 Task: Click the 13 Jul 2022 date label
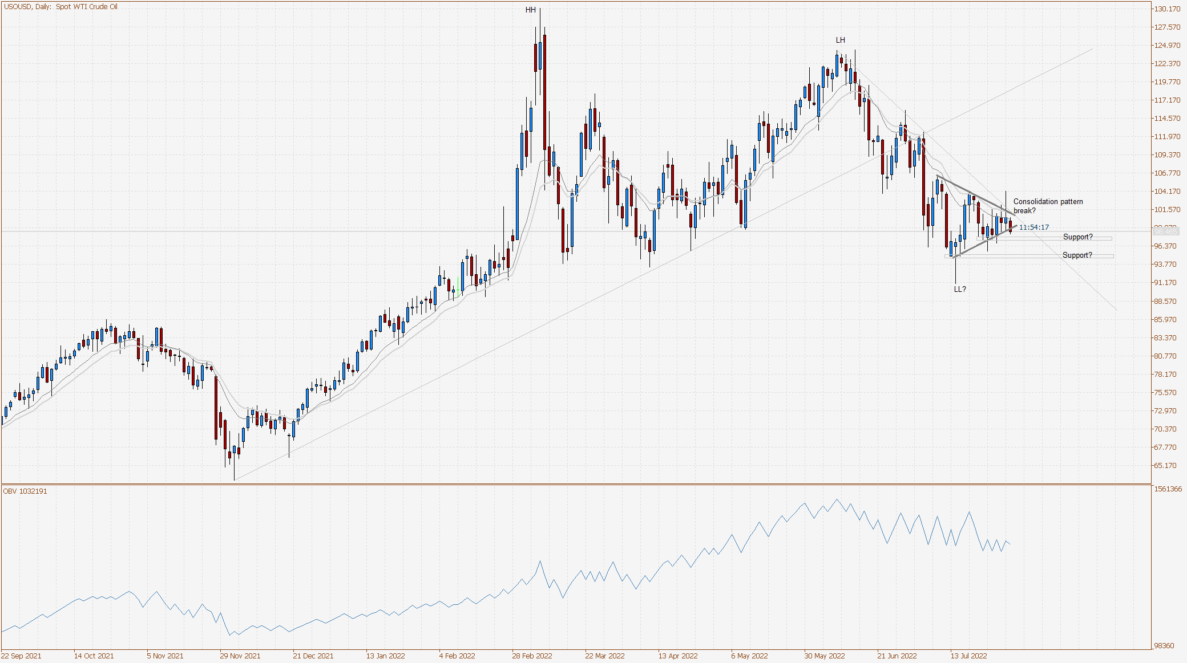[x=969, y=656]
